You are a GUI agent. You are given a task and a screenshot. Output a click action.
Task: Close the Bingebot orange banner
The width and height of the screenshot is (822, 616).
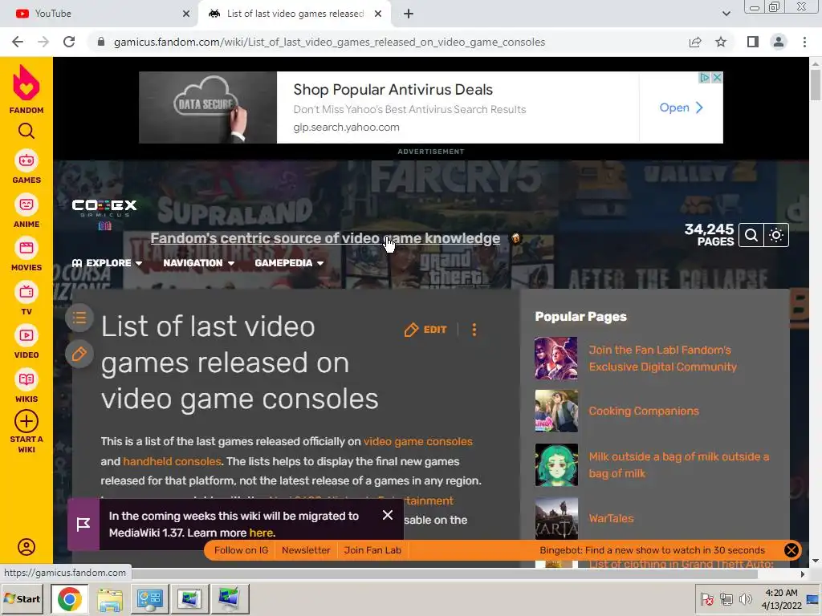pyautogui.click(x=791, y=550)
